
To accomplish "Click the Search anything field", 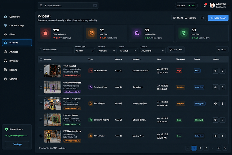I will coord(68,6).
